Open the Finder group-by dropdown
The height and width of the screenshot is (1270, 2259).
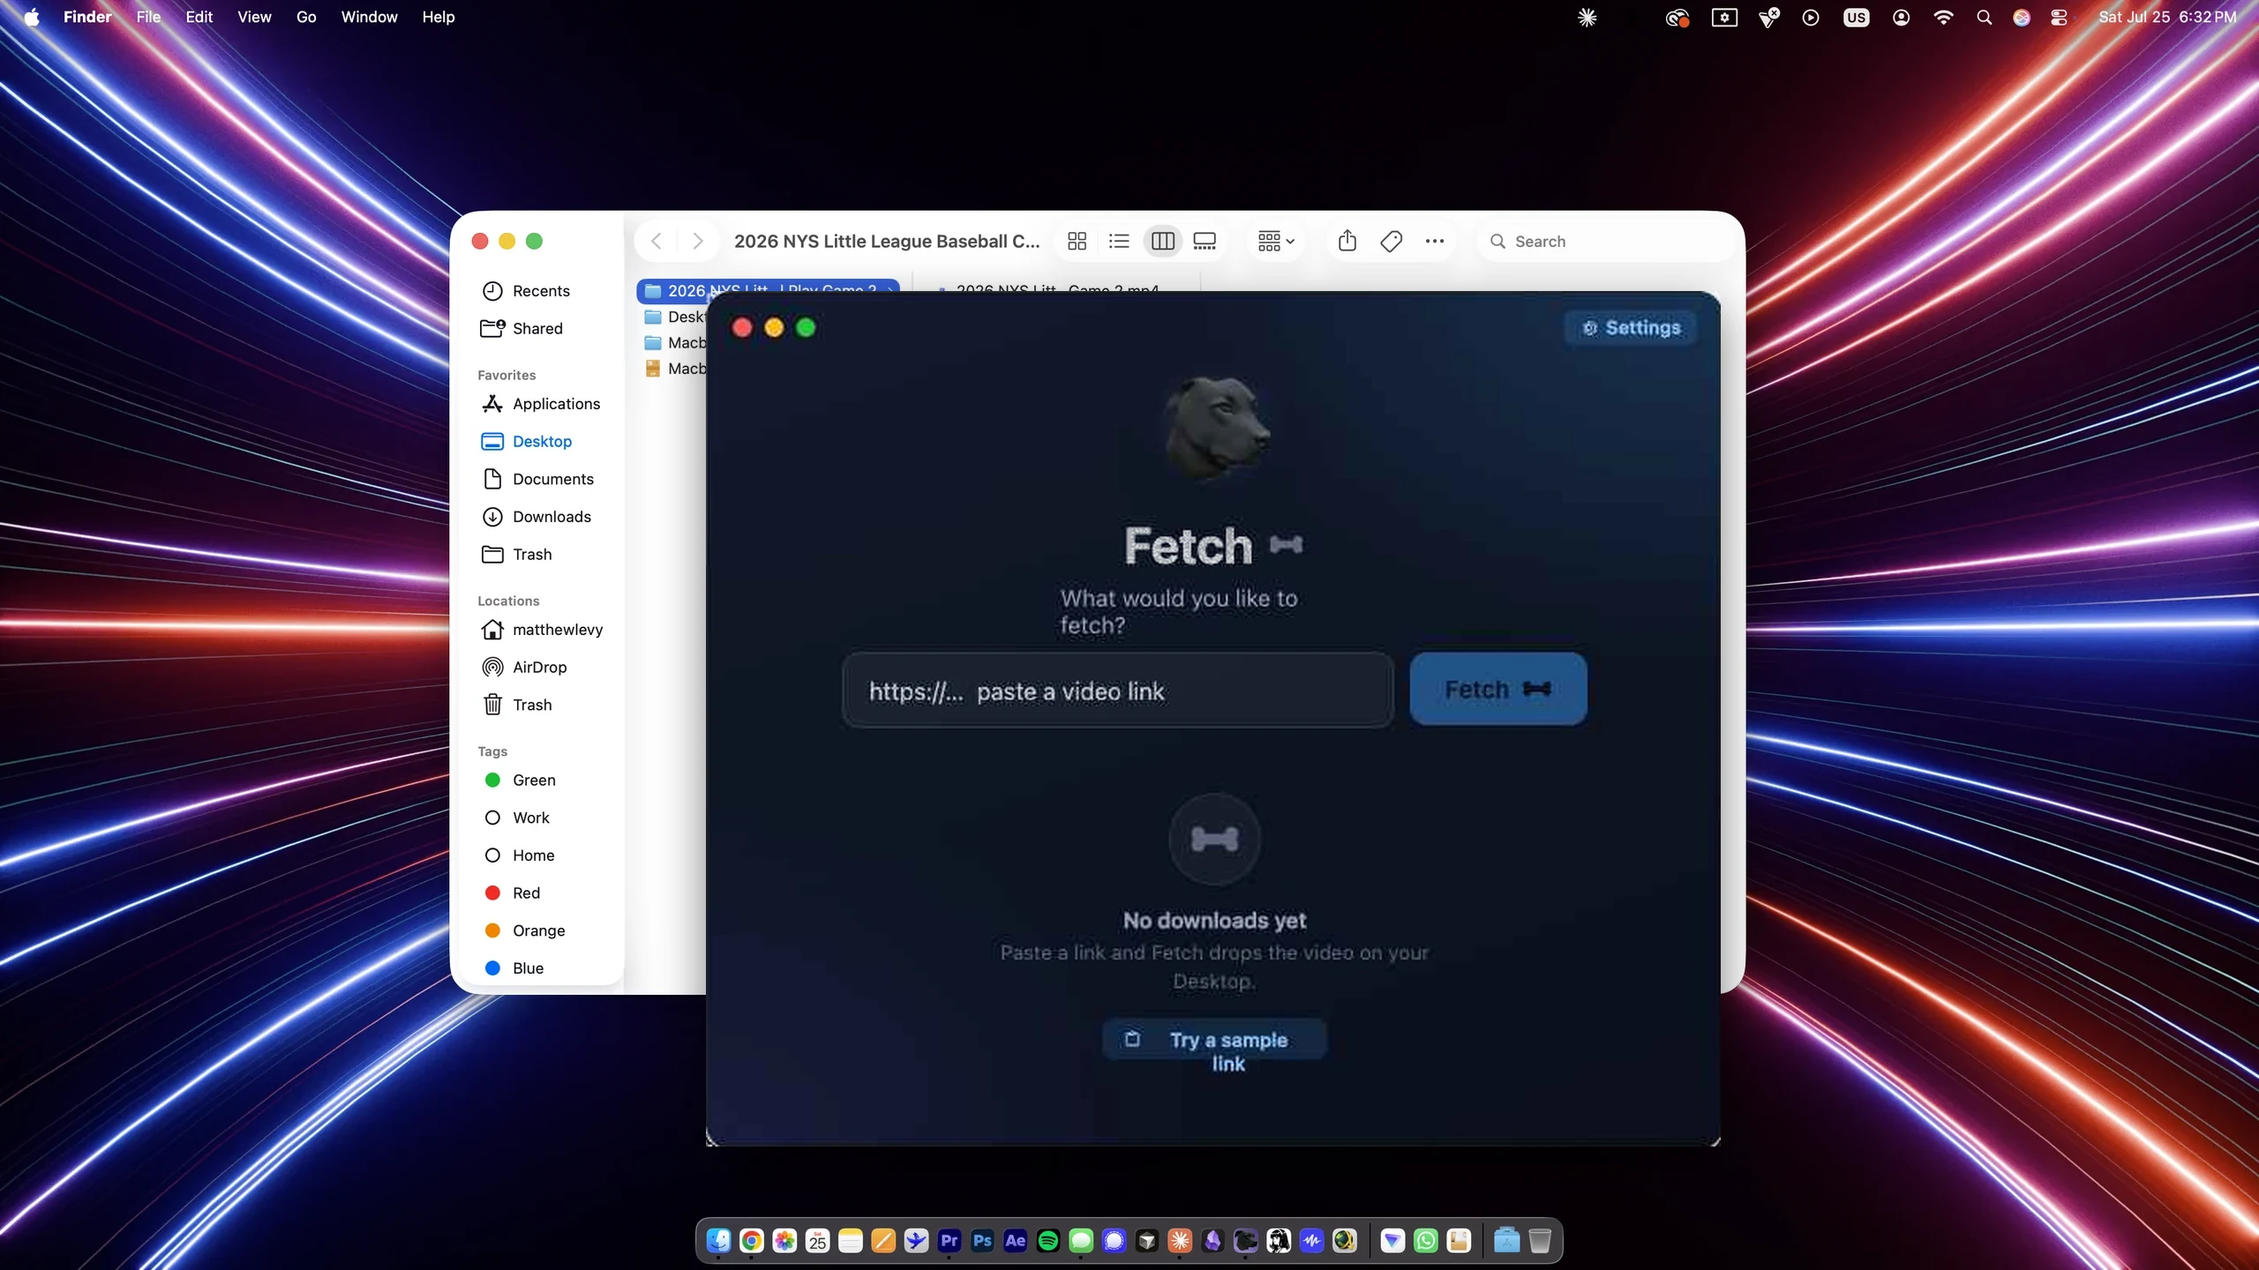click(x=1276, y=241)
